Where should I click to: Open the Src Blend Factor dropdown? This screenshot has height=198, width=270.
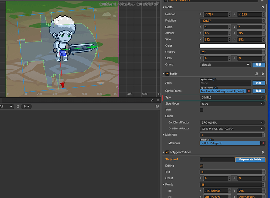click(x=232, y=122)
